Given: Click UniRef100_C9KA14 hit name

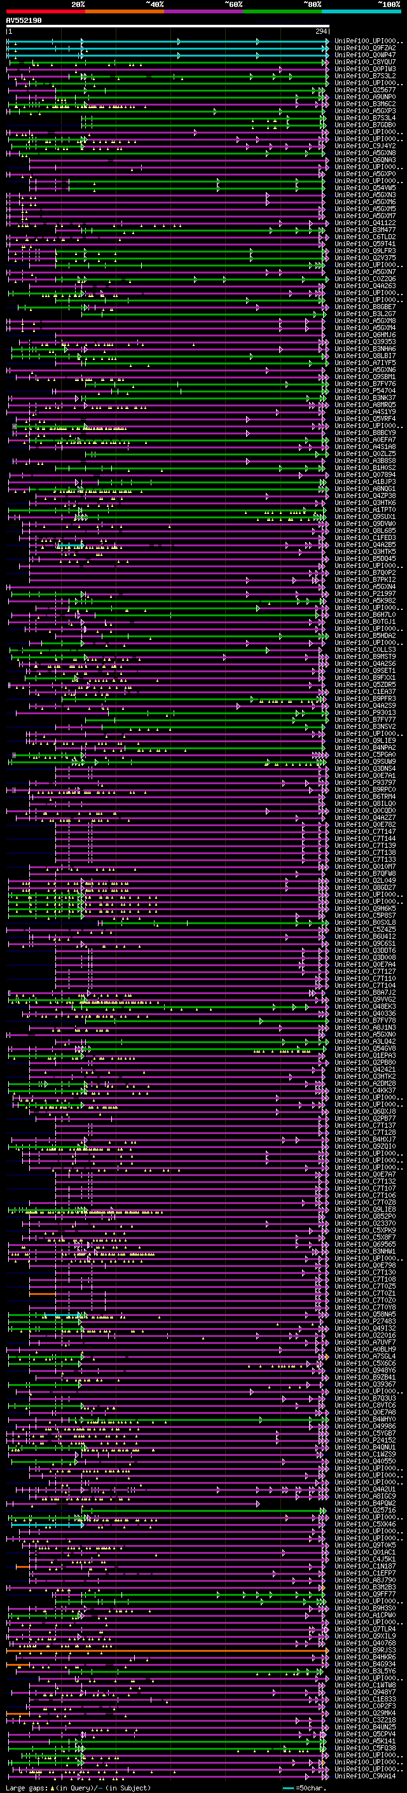Looking at the screenshot, I should [x=365, y=1776].
